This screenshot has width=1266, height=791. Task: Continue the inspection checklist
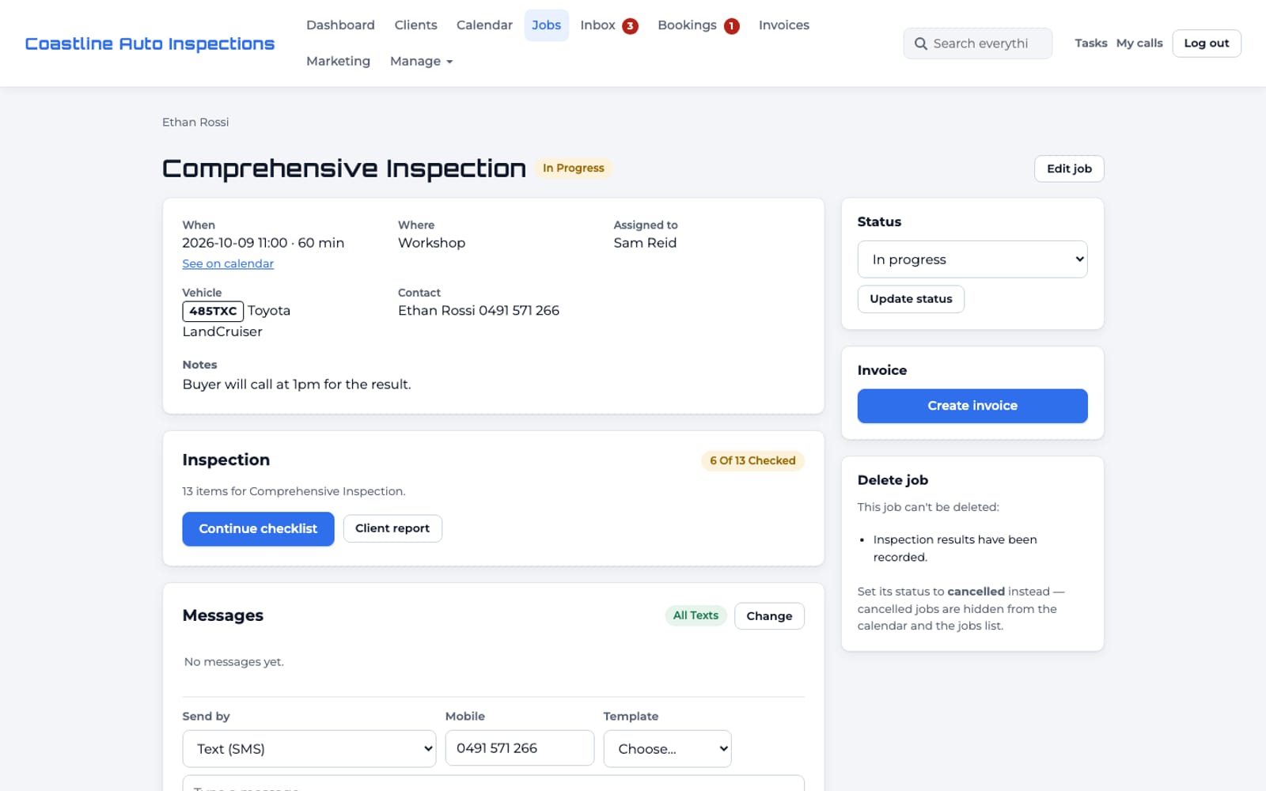(258, 528)
